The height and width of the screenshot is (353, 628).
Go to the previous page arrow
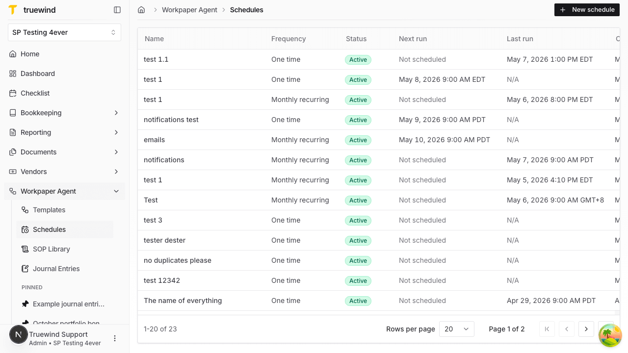click(567, 329)
